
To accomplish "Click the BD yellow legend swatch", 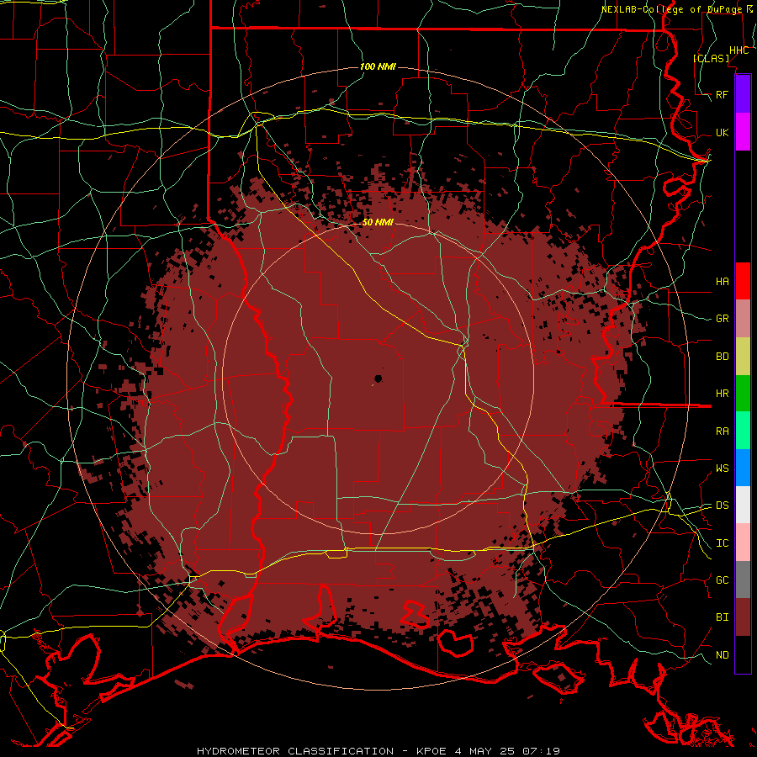I will coord(743,357).
